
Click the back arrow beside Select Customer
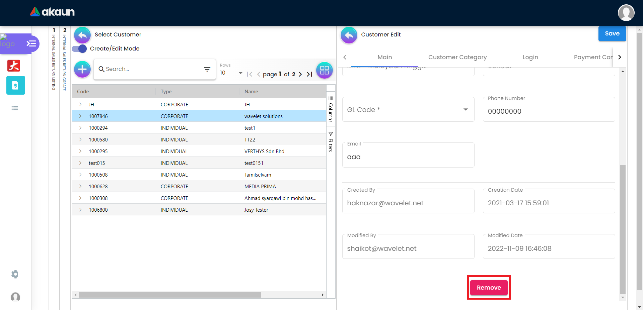coord(82,35)
